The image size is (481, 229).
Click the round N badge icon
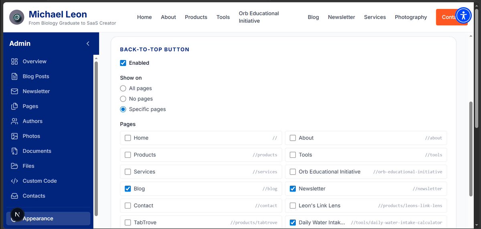coord(17,215)
